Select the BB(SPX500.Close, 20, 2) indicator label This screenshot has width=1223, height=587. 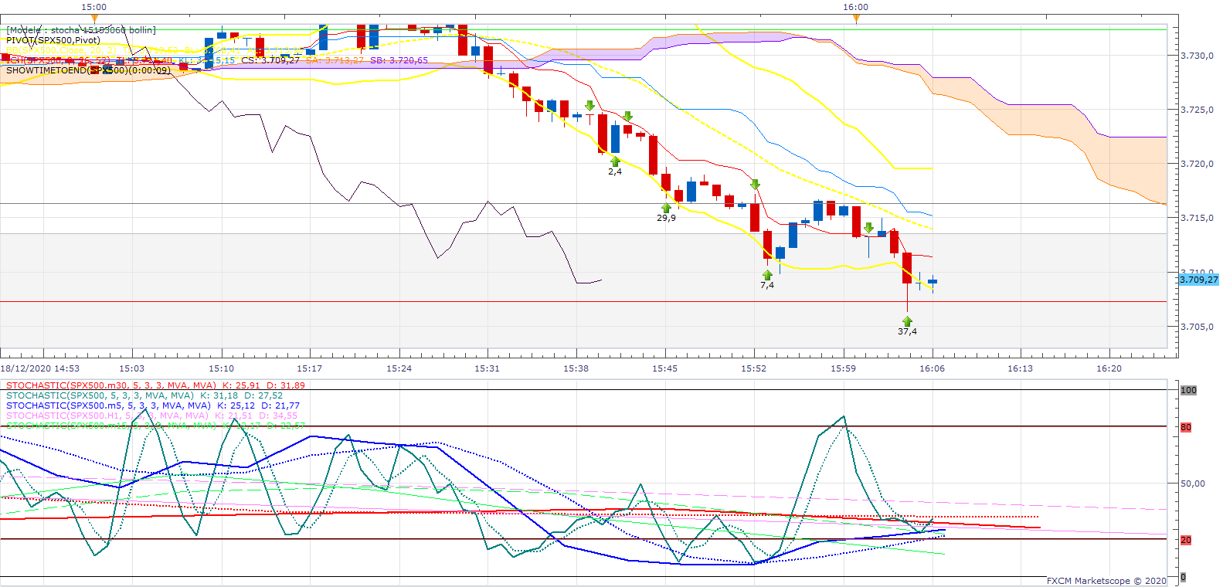click(x=61, y=50)
